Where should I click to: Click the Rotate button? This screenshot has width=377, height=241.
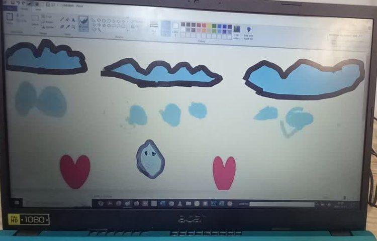[49, 27]
